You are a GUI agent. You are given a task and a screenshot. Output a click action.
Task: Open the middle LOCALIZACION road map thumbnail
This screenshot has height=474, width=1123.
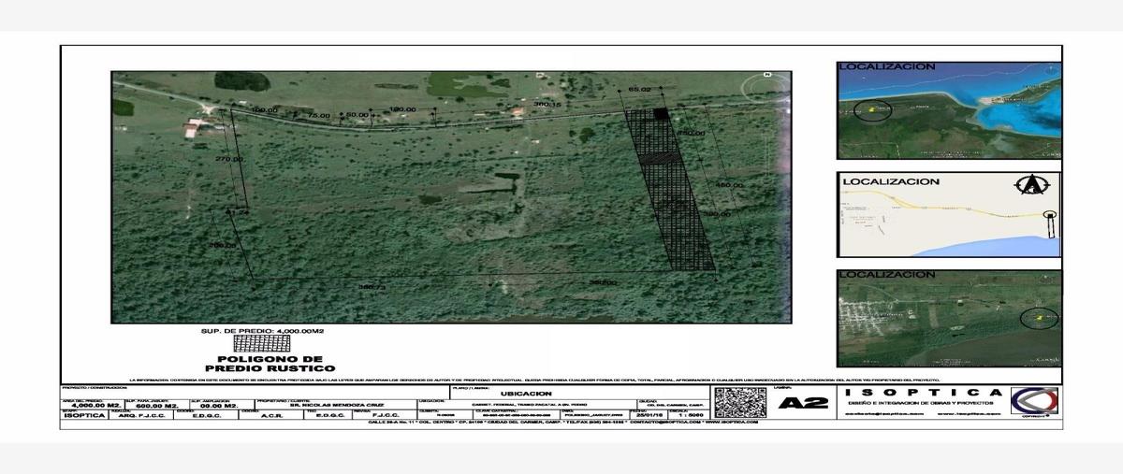(948, 215)
